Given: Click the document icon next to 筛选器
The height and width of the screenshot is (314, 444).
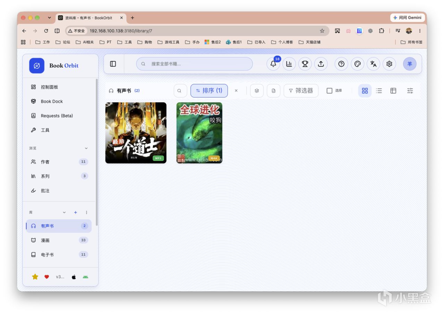Looking at the screenshot, I should 273,91.
